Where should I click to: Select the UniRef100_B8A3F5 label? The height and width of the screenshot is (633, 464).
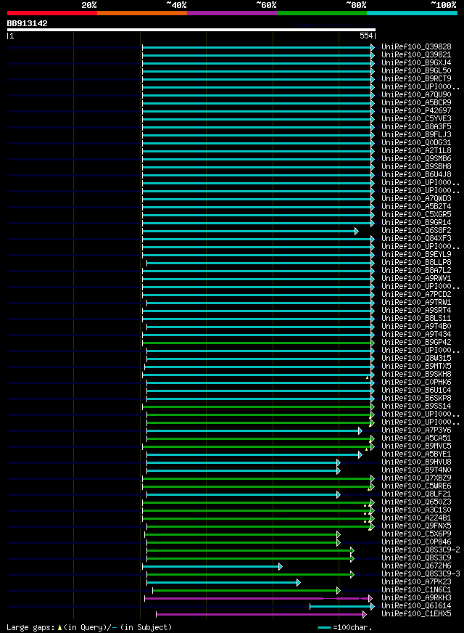(x=416, y=127)
